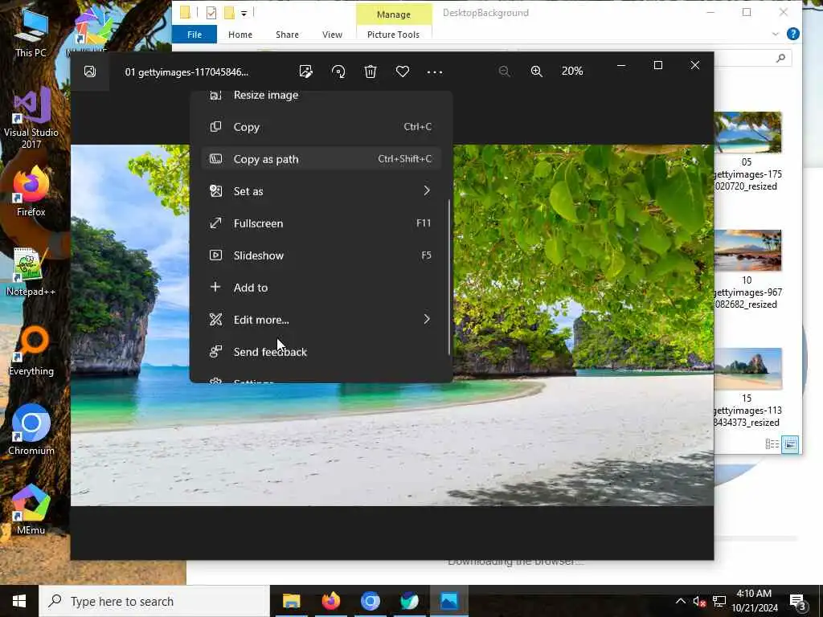This screenshot has width=823, height=617.
Task: Click Add to in the menu
Action: [321, 288]
